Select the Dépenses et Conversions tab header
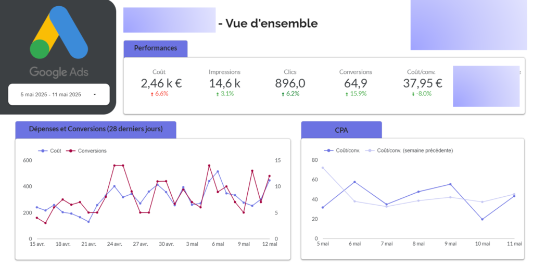The height and width of the screenshot is (265, 533). (95, 130)
